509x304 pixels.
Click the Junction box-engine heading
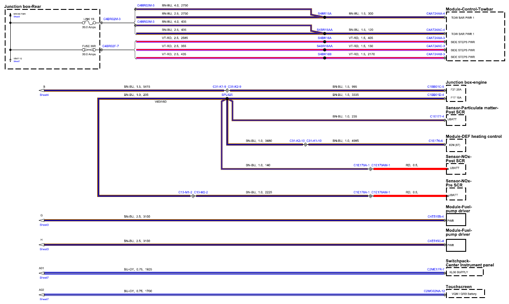(466, 82)
